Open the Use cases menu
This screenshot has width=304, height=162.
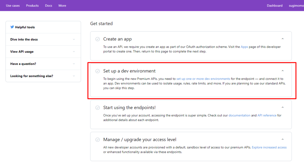pyautogui.click(x=13, y=6)
